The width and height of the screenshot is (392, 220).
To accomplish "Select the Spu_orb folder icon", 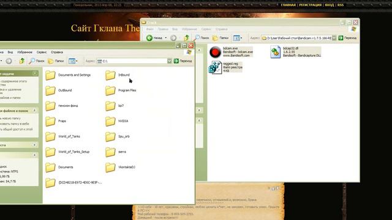I will [110, 136].
